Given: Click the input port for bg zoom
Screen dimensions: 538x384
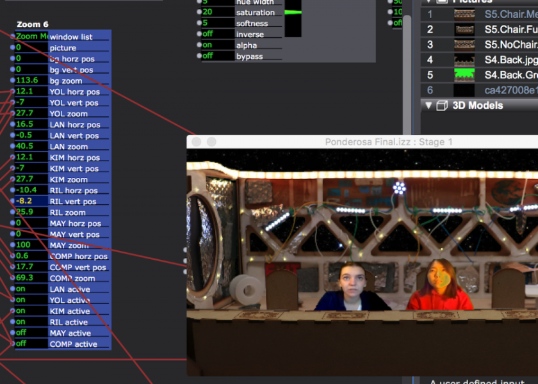Looking at the screenshot, I should pos(13,81).
